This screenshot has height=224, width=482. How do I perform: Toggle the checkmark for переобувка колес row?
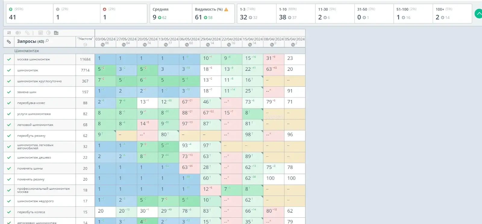[9, 103]
